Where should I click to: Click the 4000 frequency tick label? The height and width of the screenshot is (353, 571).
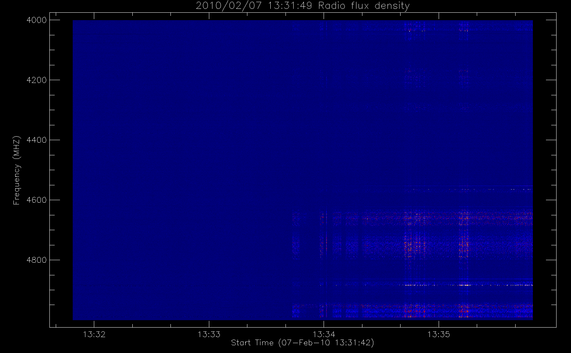click(37, 20)
